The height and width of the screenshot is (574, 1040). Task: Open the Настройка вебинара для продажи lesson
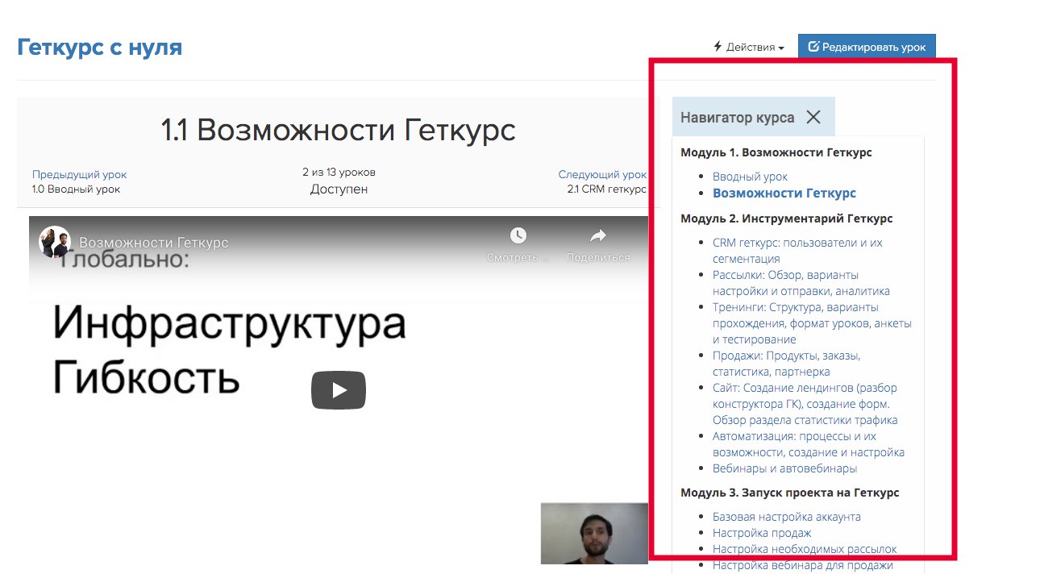point(803,565)
